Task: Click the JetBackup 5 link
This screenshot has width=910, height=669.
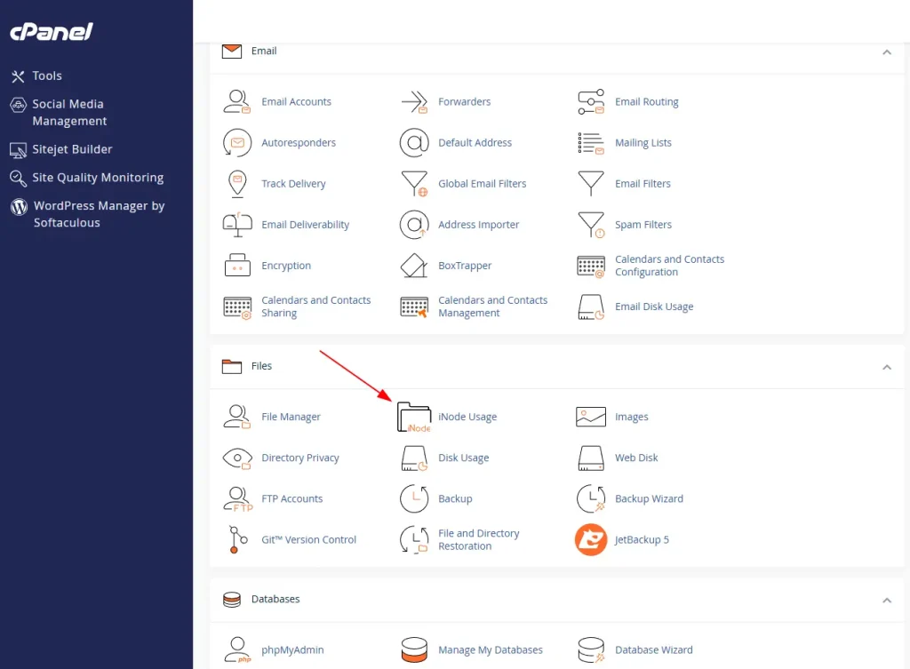Action: (x=642, y=539)
